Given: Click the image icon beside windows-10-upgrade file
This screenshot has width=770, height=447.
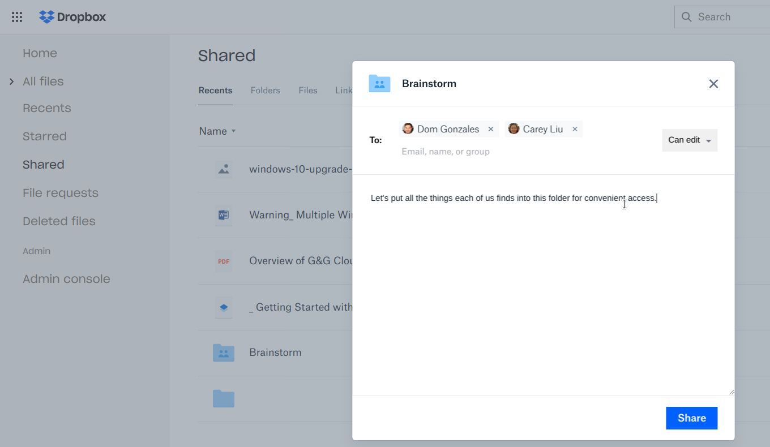Looking at the screenshot, I should point(224,169).
